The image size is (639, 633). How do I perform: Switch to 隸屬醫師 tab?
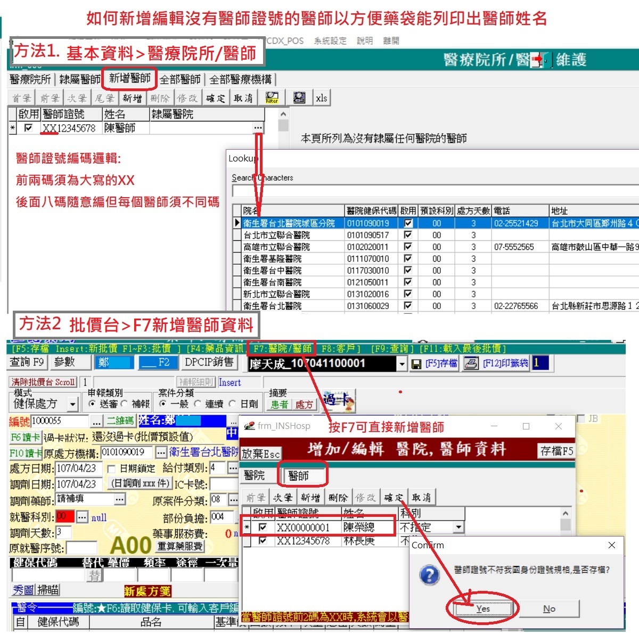point(80,79)
